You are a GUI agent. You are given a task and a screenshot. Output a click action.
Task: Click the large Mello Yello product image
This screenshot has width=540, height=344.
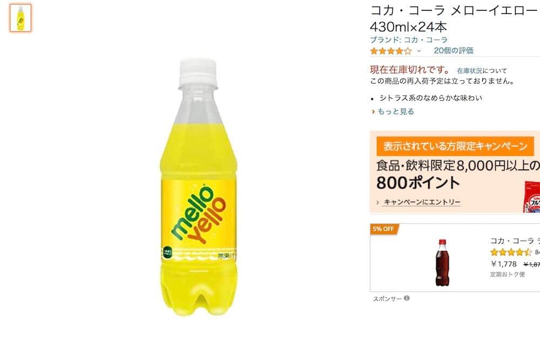199,188
